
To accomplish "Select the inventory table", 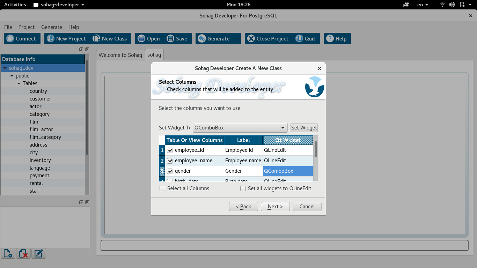I will 40,160.
